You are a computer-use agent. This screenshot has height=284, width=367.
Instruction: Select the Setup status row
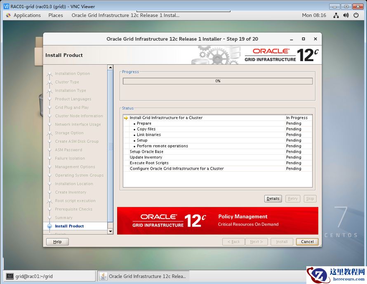[218, 140]
